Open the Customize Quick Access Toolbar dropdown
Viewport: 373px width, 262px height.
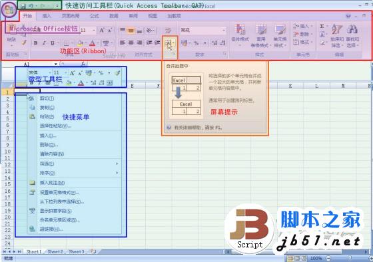(57, 6)
